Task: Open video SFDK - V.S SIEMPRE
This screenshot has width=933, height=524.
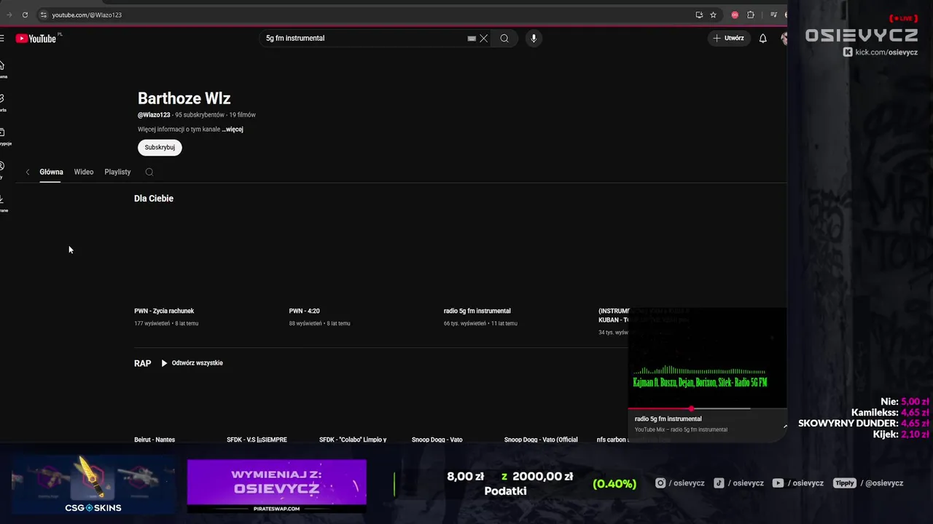Action: point(257,440)
